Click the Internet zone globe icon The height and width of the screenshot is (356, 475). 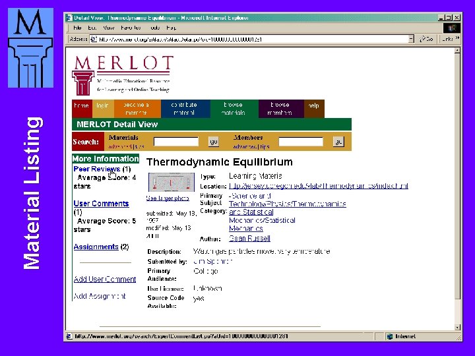390,336
